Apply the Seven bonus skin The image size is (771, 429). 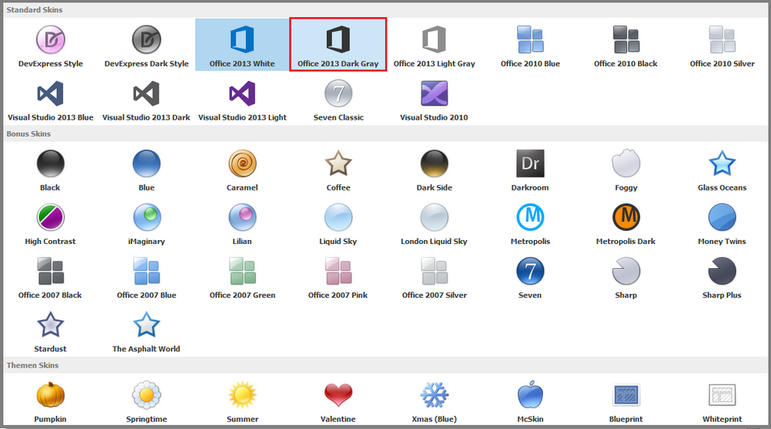(530, 277)
